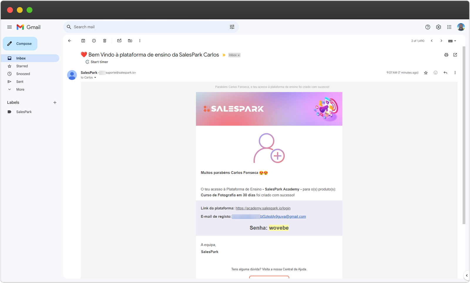Report the email as spam
This screenshot has width=470, height=283.
click(94, 41)
